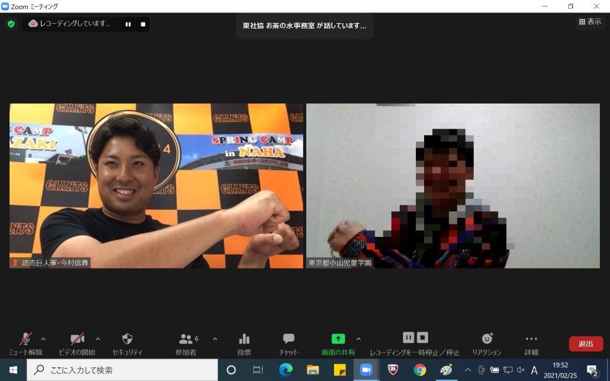Open the Chat panel
The height and width of the screenshot is (381, 610).
(288, 343)
